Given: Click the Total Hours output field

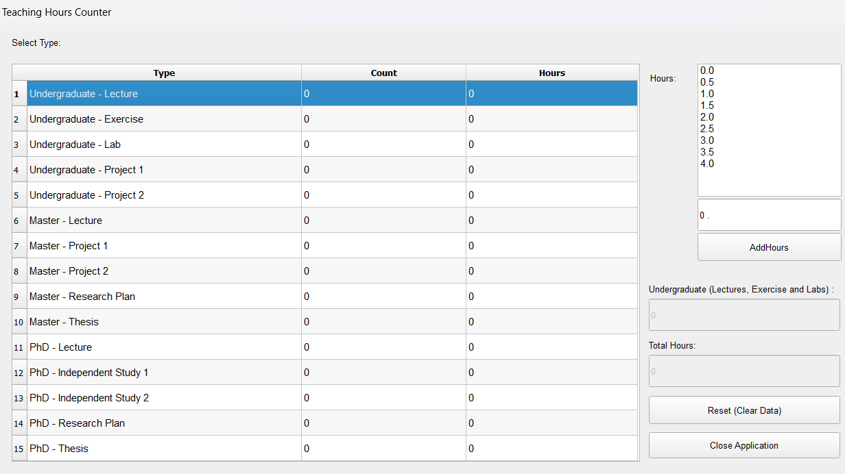Looking at the screenshot, I should [743, 371].
